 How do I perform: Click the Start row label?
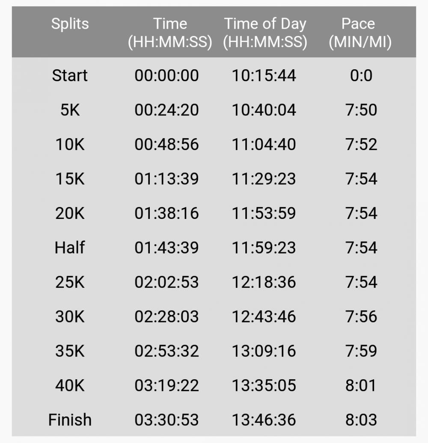coord(70,75)
